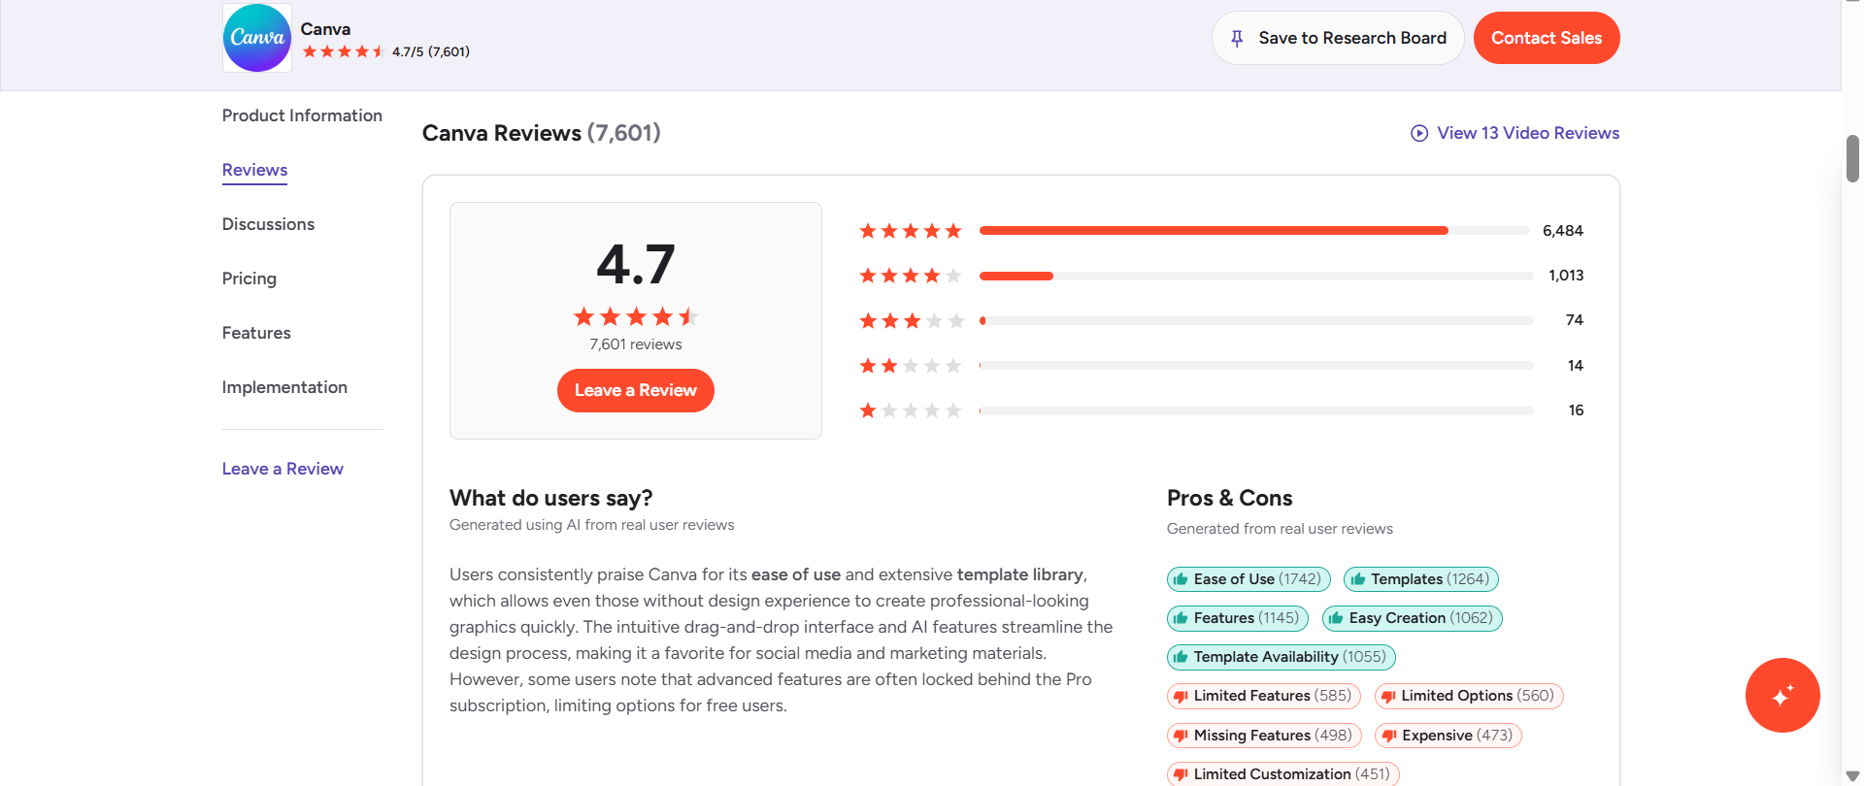
Task: Click thumbs-up icon on Template Availability tag
Action: click(x=1181, y=657)
